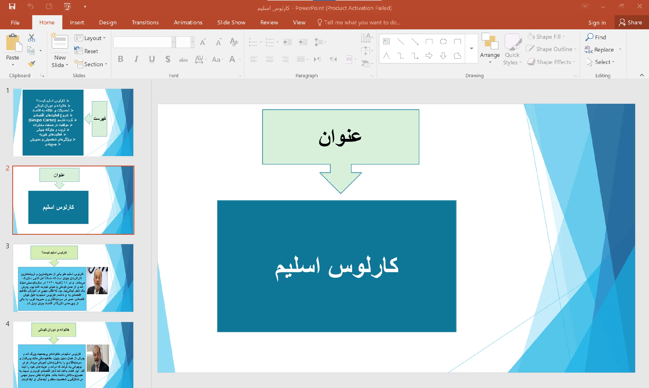This screenshot has width=649, height=388.
Task: Set left-to-right text direction
Action: pos(317,59)
